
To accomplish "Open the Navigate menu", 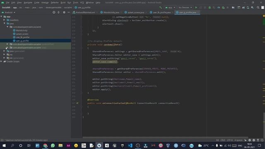I will click(x=28, y=2).
